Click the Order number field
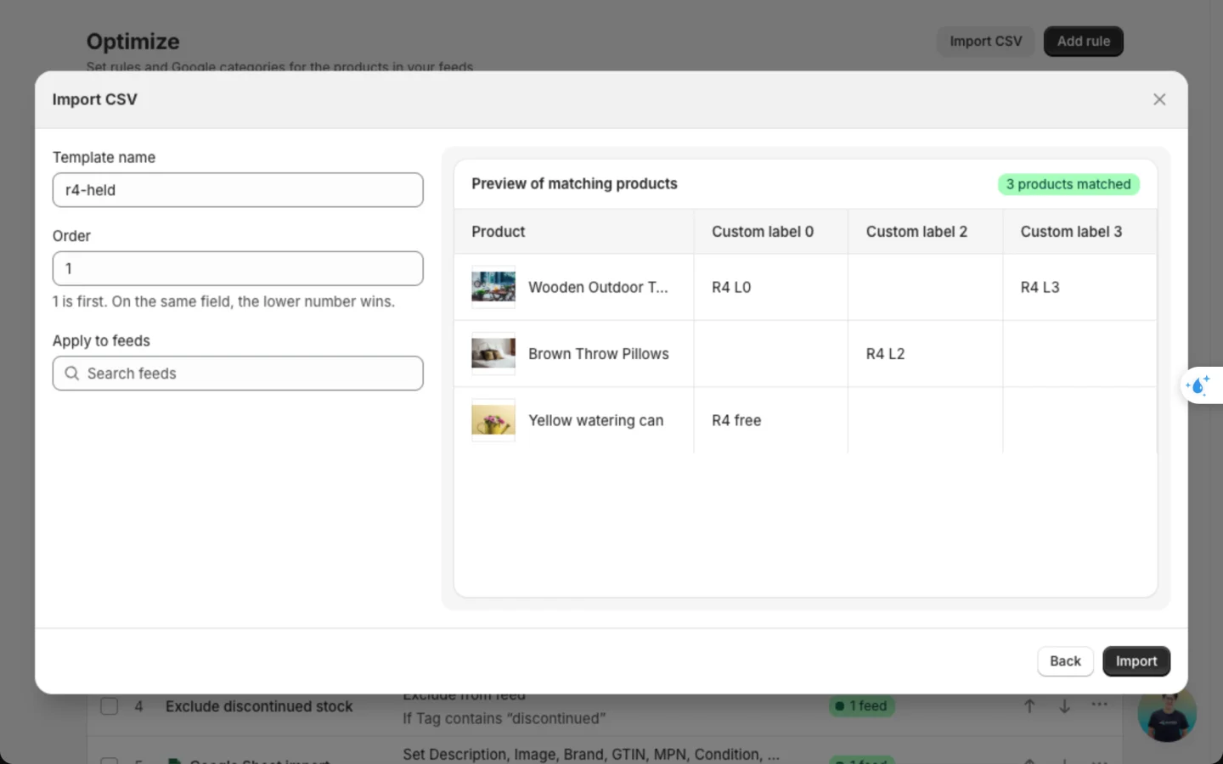Viewport: 1223px width, 764px height. pyautogui.click(x=238, y=268)
